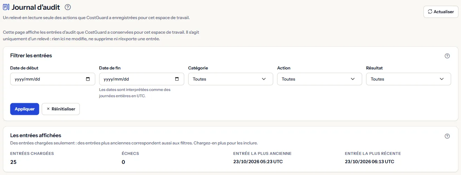461x175 pixels.
Task: Click the Échecs value 0
Action: (123, 162)
